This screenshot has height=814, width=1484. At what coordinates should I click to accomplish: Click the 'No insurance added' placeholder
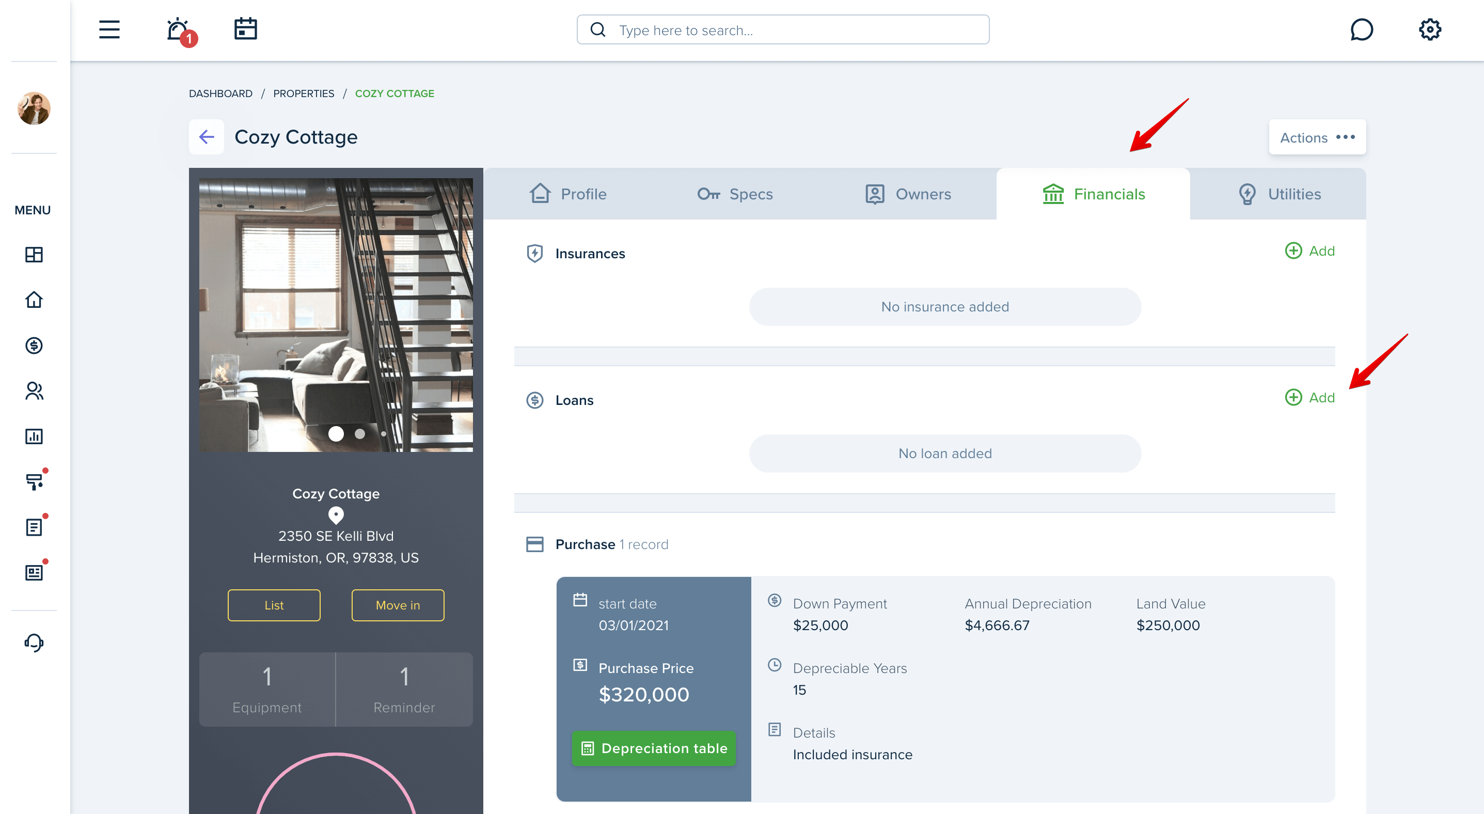coord(945,307)
